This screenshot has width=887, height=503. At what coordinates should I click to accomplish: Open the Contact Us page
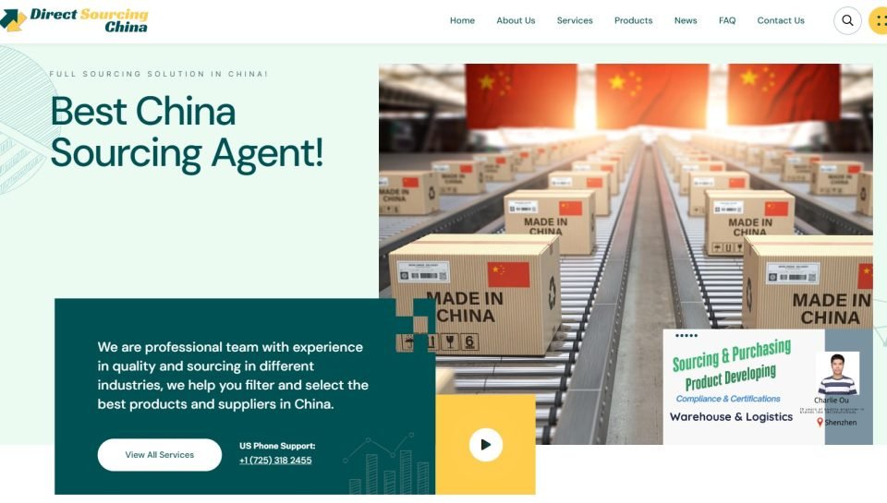(x=781, y=20)
